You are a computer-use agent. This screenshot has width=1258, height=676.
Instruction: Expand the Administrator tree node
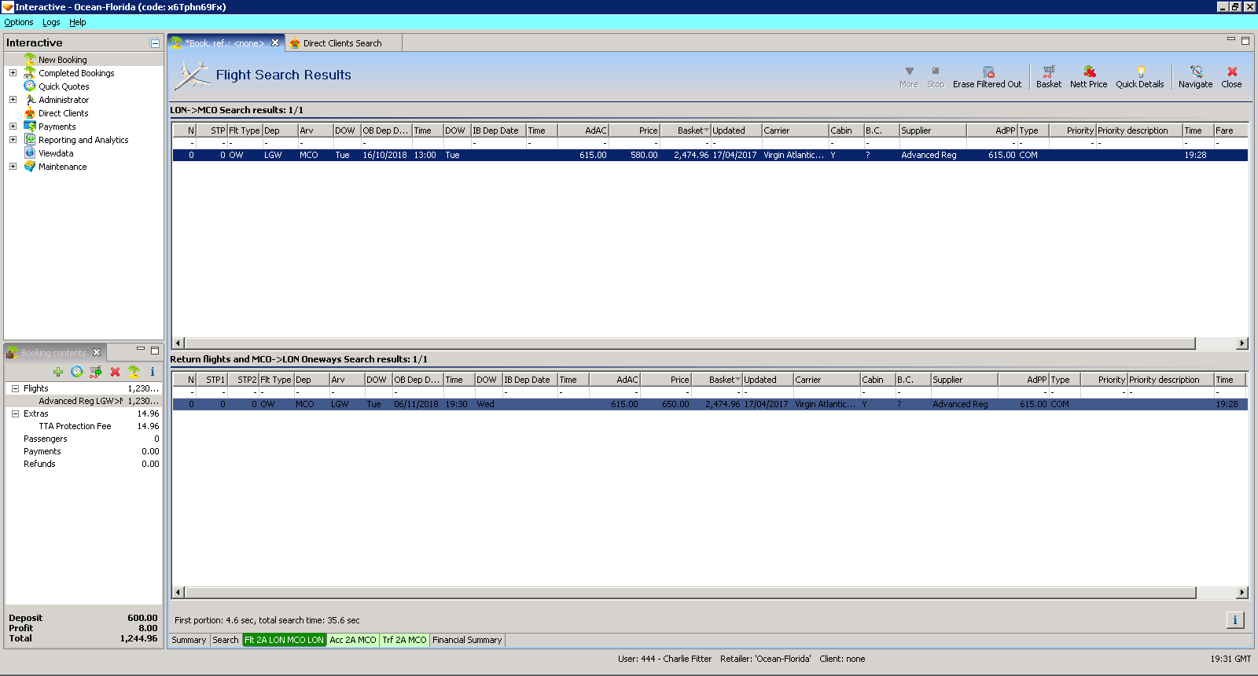[13, 100]
